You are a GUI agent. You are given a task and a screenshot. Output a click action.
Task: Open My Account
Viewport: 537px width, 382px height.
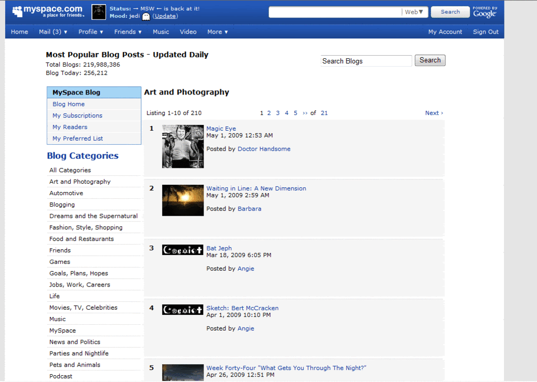445,32
